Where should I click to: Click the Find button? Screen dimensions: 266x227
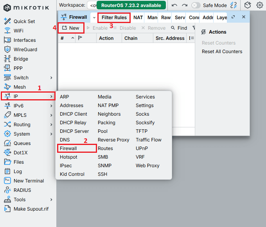click(179, 28)
